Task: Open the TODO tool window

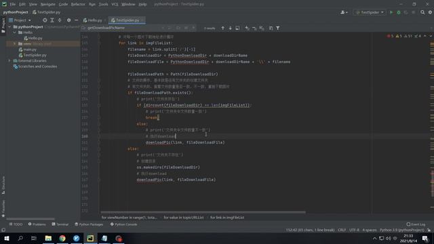Action: tap(16, 224)
